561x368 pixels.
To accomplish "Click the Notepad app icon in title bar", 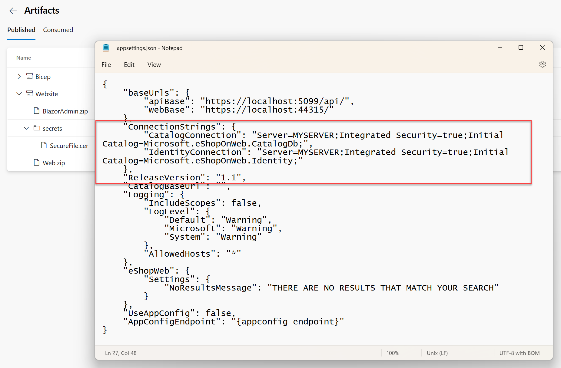I will coord(106,48).
